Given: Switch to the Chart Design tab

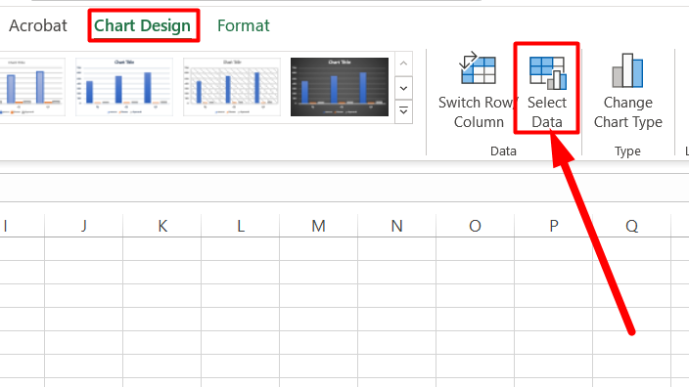Looking at the screenshot, I should [142, 25].
